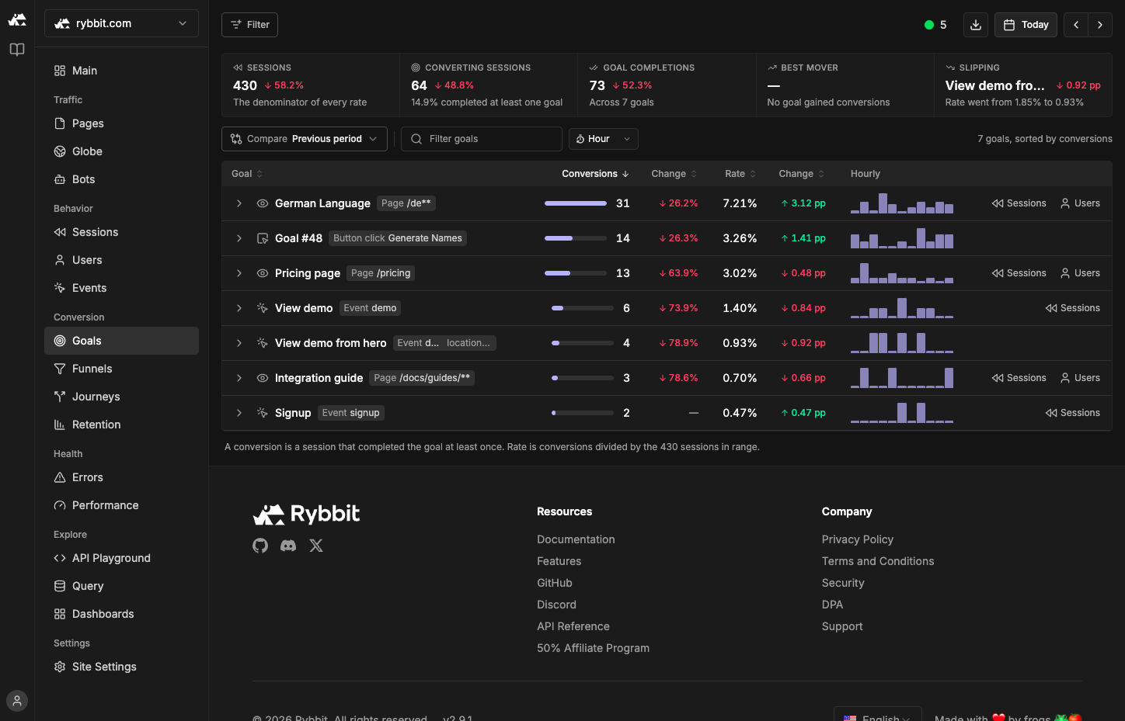Screen dimensions: 1125x721
Task: Click the Pricing page conversions bar
Action: [576, 273]
